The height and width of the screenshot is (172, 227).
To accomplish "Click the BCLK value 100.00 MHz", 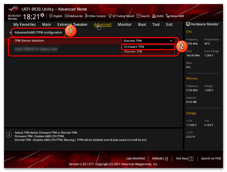I will (193, 55).
